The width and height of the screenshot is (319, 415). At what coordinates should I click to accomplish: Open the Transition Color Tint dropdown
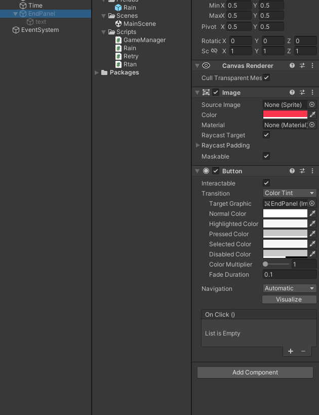pyautogui.click(x=290, y=193)
